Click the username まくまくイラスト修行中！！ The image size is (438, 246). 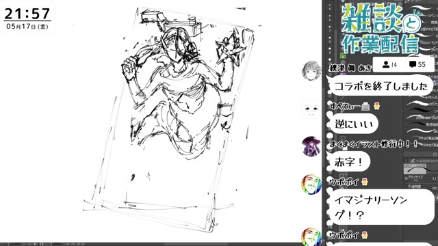point(374,144)
